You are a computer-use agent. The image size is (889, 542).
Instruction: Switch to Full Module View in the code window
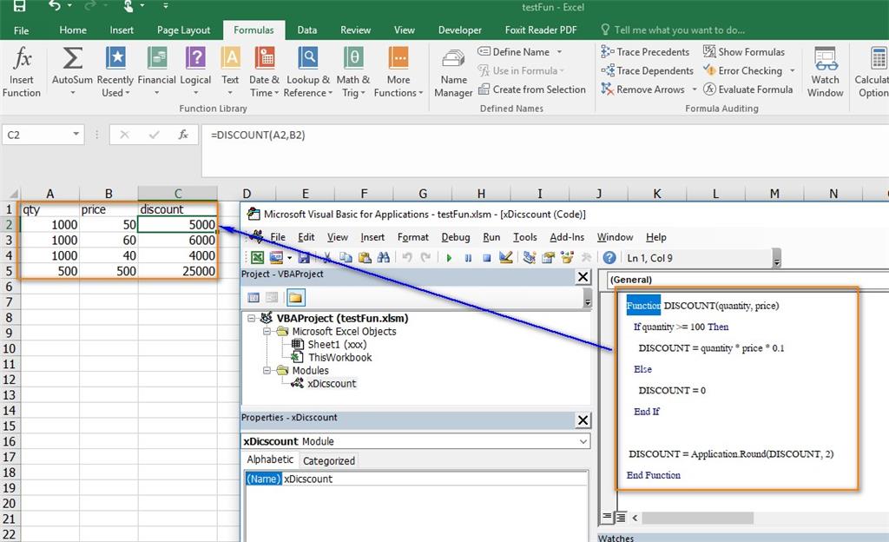click(620, 517)
